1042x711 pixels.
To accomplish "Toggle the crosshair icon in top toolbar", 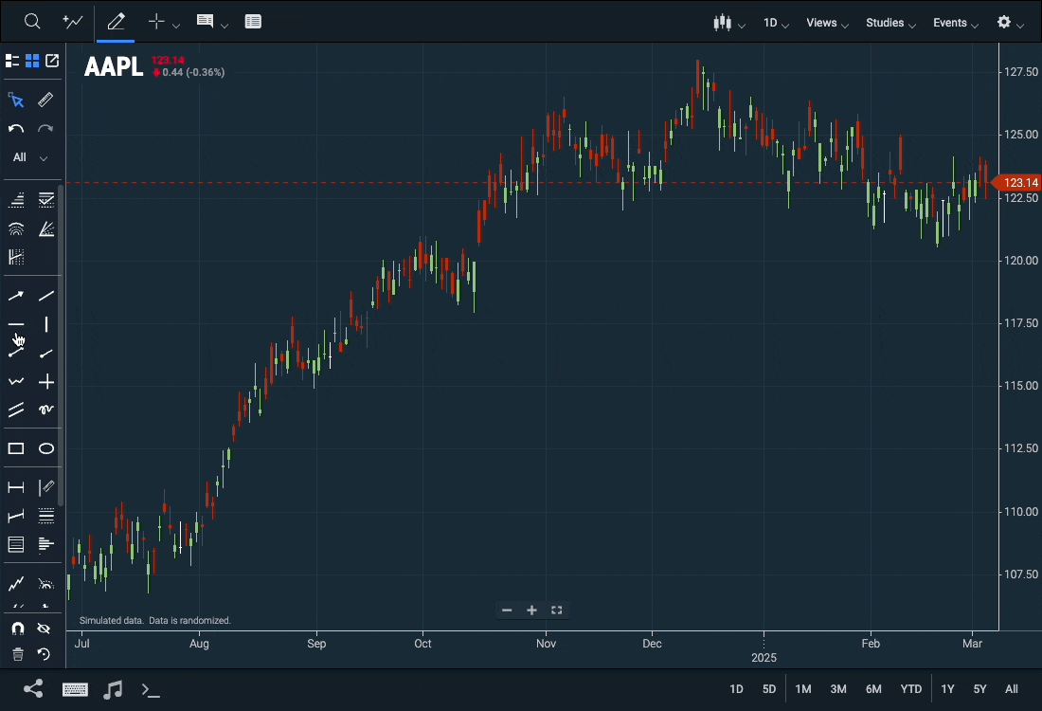I will pos(156,21).
